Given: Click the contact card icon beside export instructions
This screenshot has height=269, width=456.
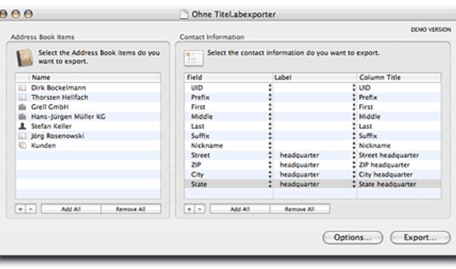Looking at the screenshot, I should tap(193, 58).
